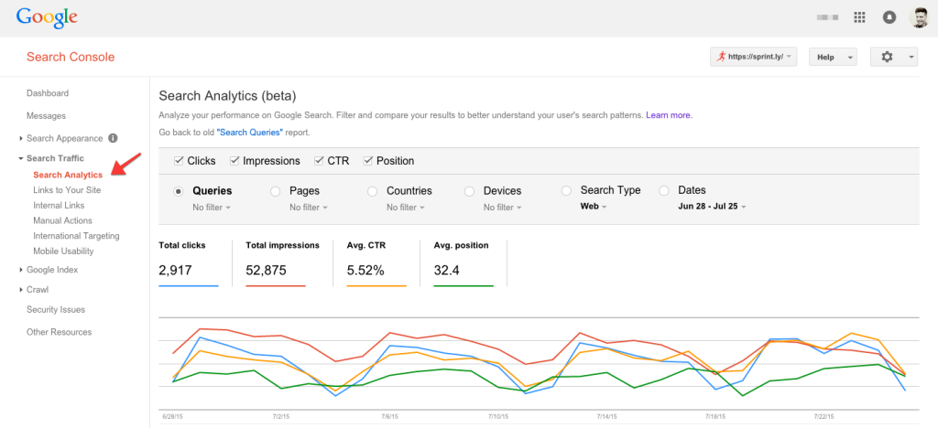Click the sprint.ly runner site icon

pos(721,57)
